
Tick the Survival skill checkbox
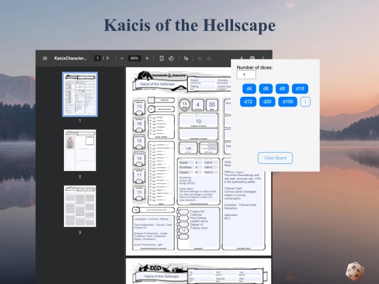(x=150, y=200)
